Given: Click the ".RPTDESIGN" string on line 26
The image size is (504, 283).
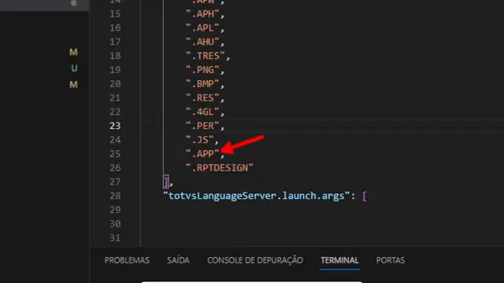Looking at the screenshot, I should (x=220, y=167).
